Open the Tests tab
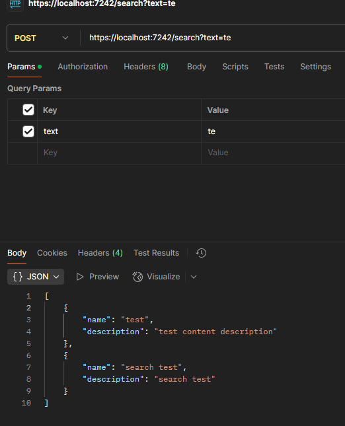This screenshot has width=345, height=426. coord(274,67)
